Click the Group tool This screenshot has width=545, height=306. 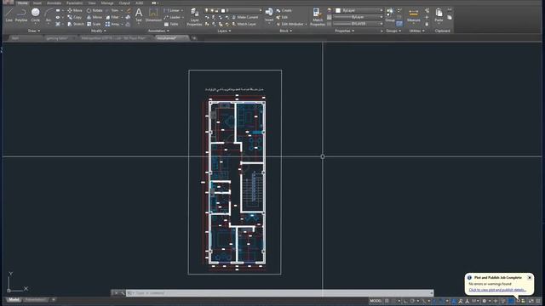390,15
